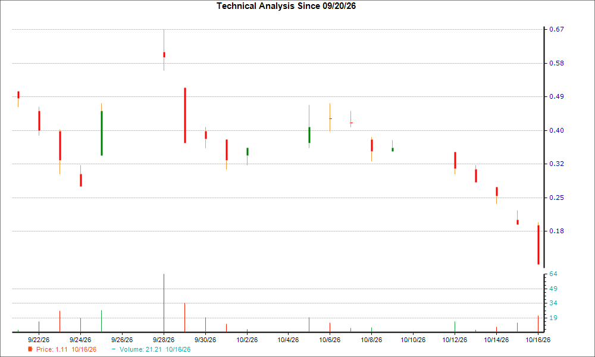Click the 9/24/26 date axis label
Viewport: 595px width, 357px height.
[x=80, y=340]
